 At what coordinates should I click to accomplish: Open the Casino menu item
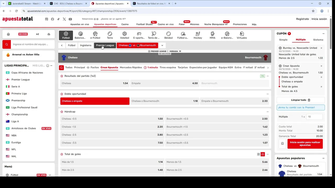(x=125, y=24)
